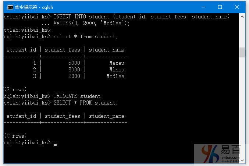Click the 'Maxsu' name in first row
Image resolution: width=249 pixels, height=166 pixels.
click(117, 63)
